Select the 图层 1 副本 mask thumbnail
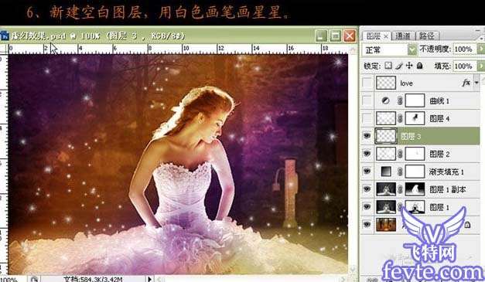 click(x=415, y=189)
